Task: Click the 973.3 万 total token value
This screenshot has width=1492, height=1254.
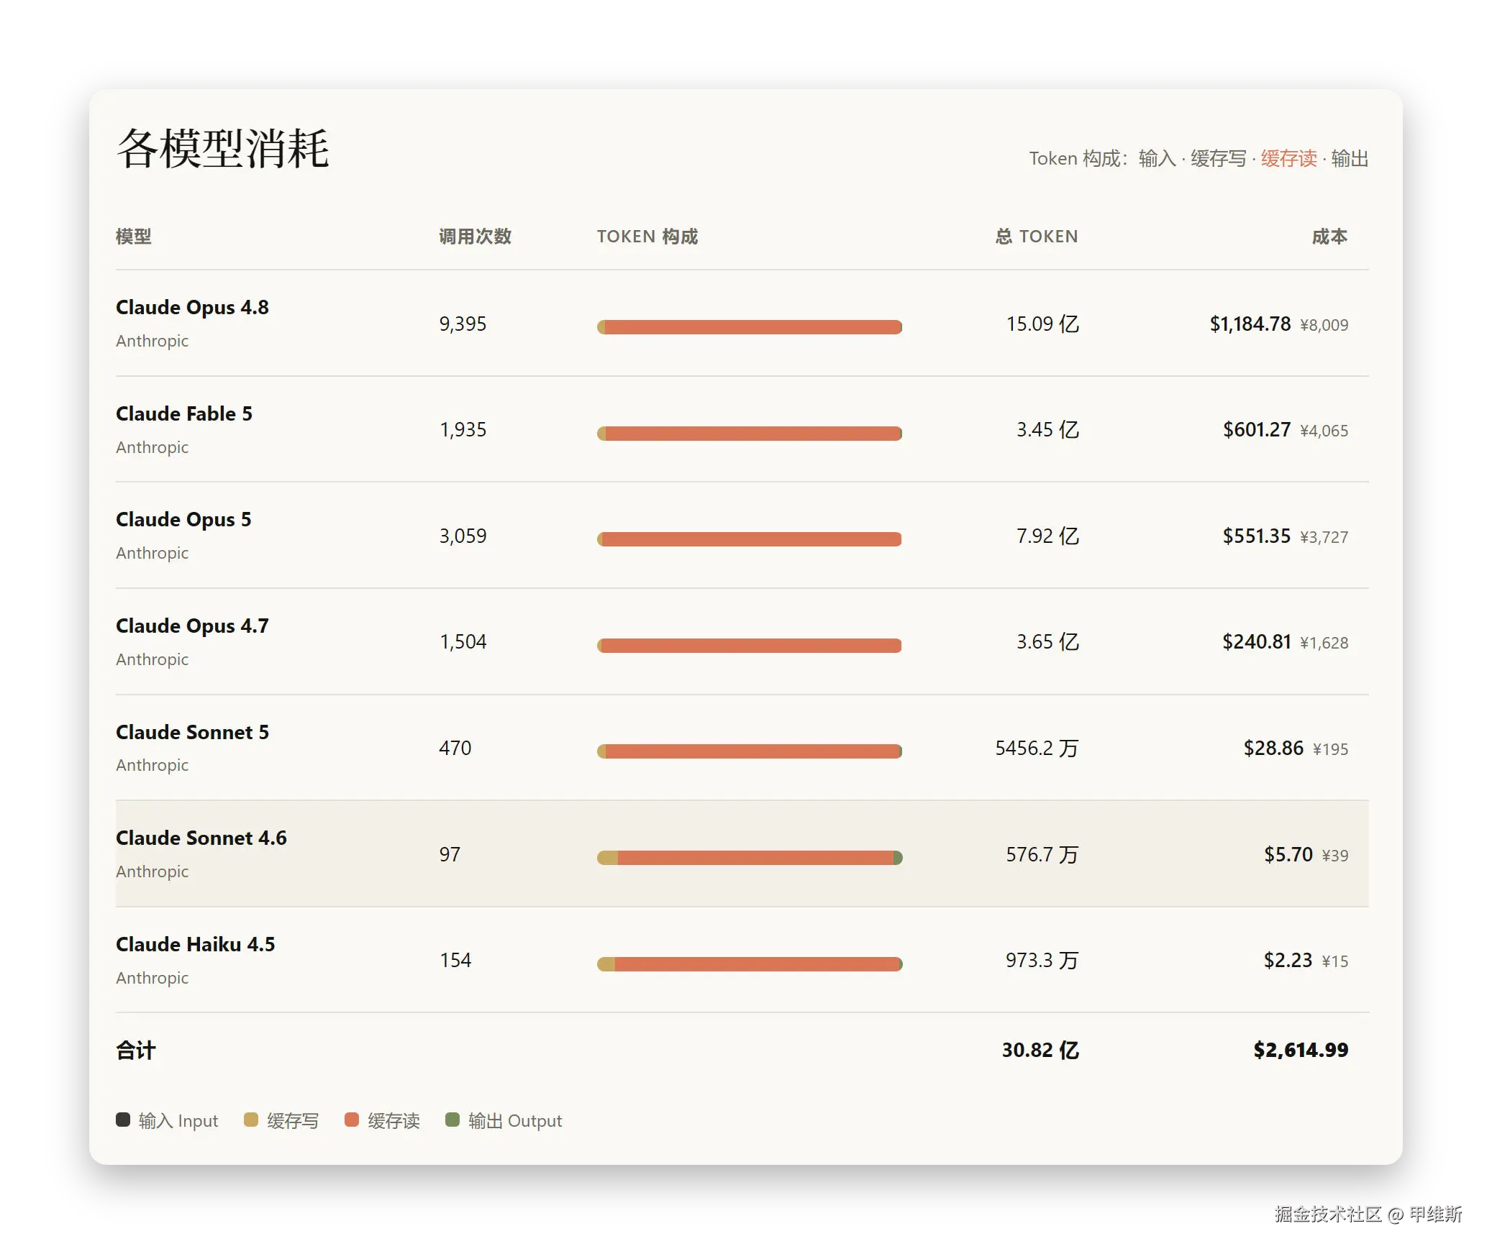Action: click(x=1042, y=961)
